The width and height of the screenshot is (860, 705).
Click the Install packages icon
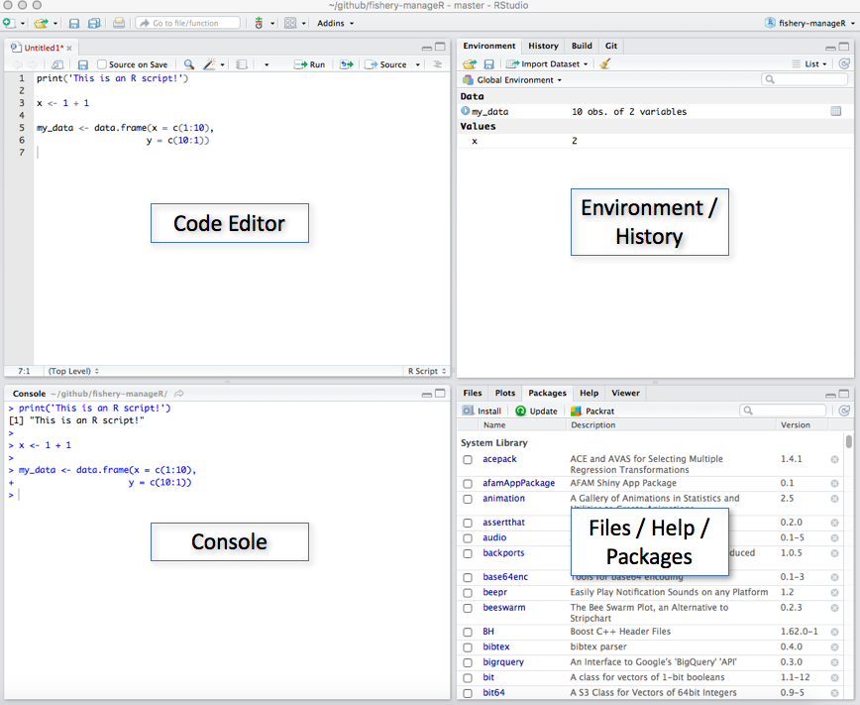(483, 410)
